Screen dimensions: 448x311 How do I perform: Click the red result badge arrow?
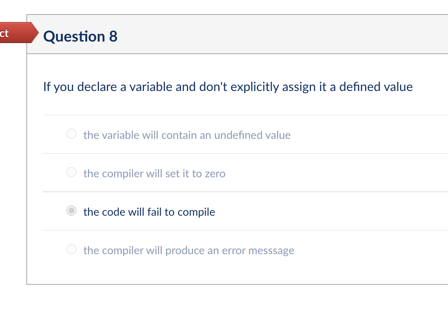point(18,33)
